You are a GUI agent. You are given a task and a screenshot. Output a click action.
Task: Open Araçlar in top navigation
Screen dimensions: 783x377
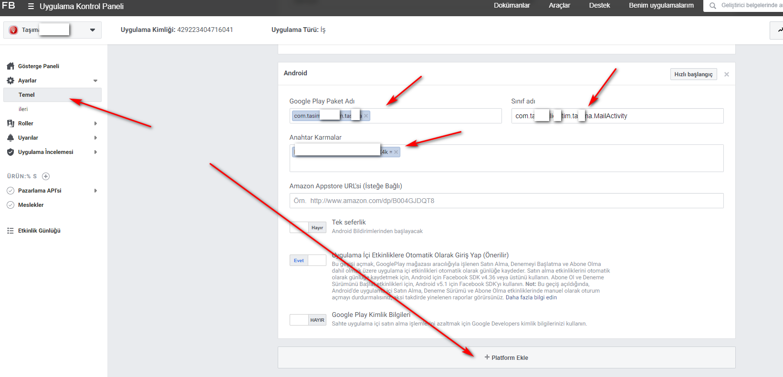click(559, 5)
